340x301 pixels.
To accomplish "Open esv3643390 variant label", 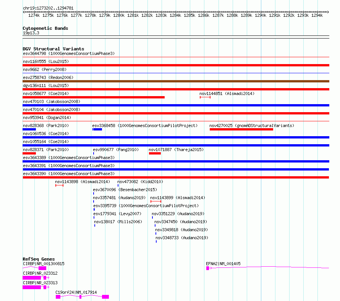I will (x=69, y=174).
